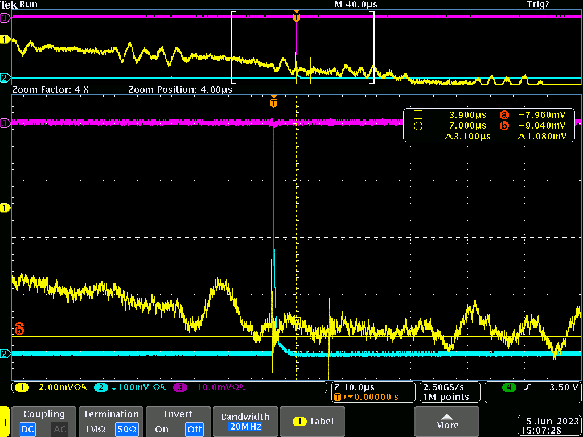This screenshot has width=583, height=437.
Task: Click the orange trigger T marker in zoomed view
Action: click(x=274, y=103)
